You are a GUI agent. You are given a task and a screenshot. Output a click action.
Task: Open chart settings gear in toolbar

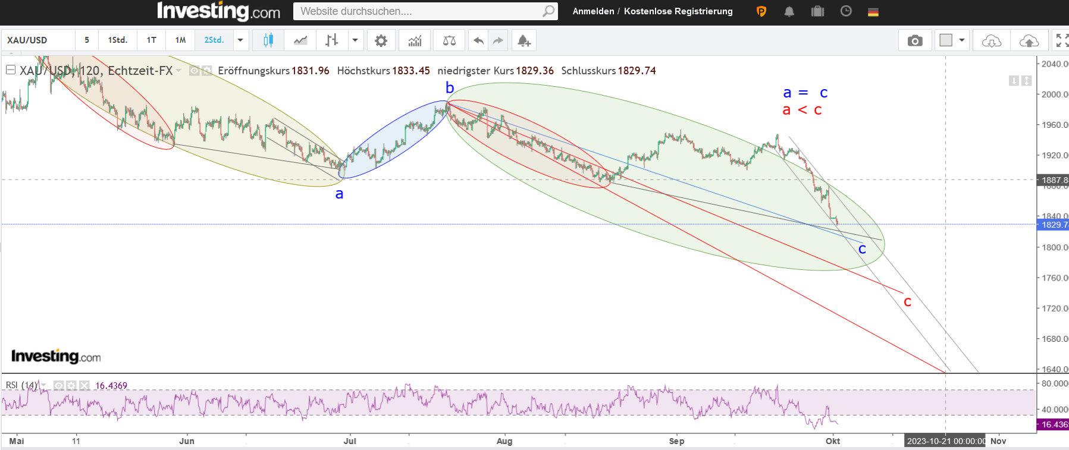point(381,40)
